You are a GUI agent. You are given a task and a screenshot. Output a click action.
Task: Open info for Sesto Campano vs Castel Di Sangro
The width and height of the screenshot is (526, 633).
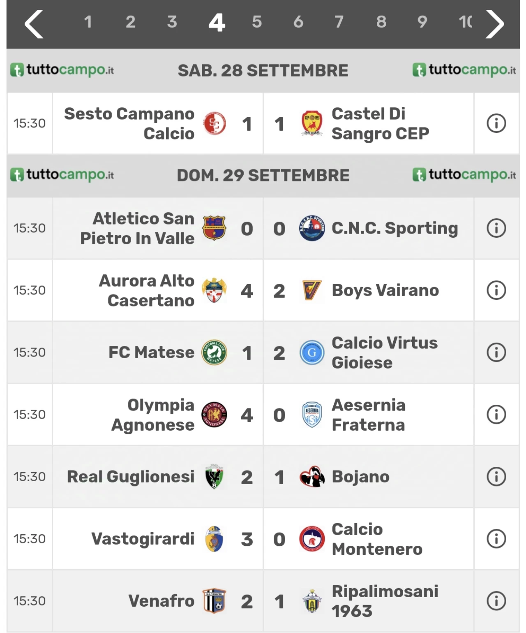point(496,123)
